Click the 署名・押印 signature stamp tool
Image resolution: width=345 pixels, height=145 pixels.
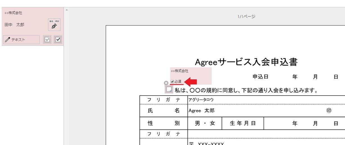[54, 25]
